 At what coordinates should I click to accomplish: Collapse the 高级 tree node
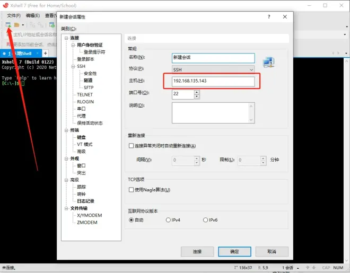[x=66, y=180]
